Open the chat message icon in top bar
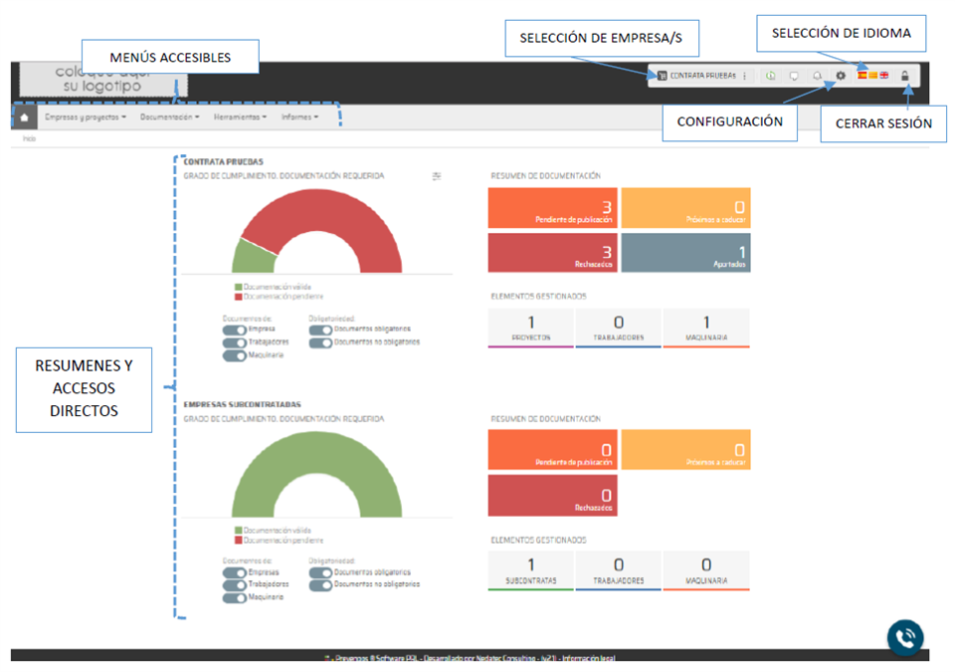The height and width of the screenshot is (672, 955). pyautogui.click(x=793, y=76)
